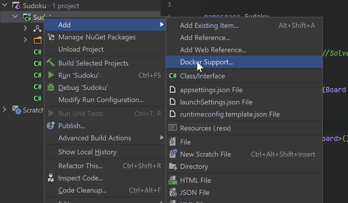Choose Unload Project
Image resolution: width=348 pixels, height=203 pixels.
(x=105, y=49)
